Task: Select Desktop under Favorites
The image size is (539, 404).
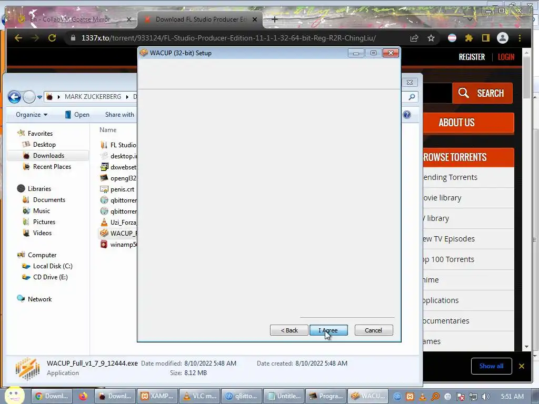Action: coord(44,145)
